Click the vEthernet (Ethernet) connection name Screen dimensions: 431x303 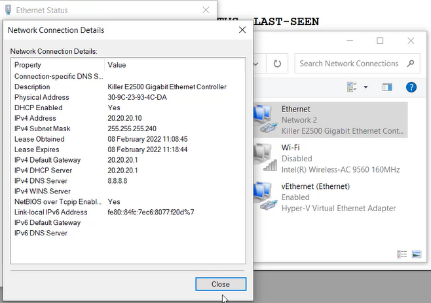[x=316, y=186]
